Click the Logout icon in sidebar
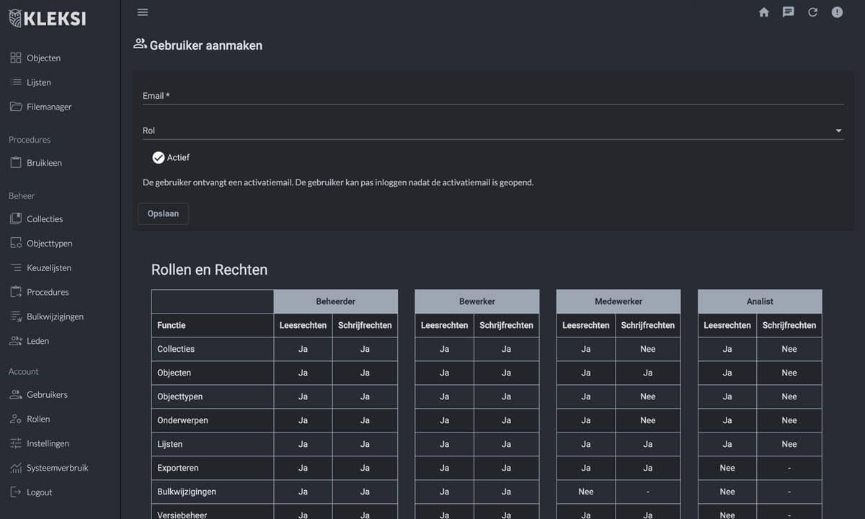 click(16, 492)
